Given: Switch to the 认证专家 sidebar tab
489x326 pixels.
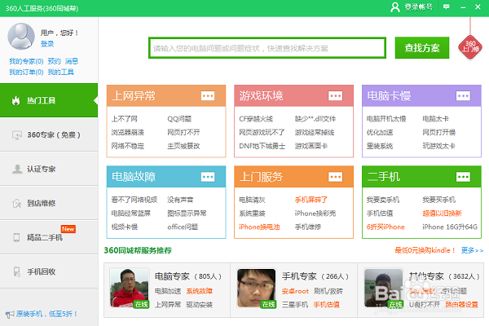Looking at the screenshot, I should (x=49, y=169).
